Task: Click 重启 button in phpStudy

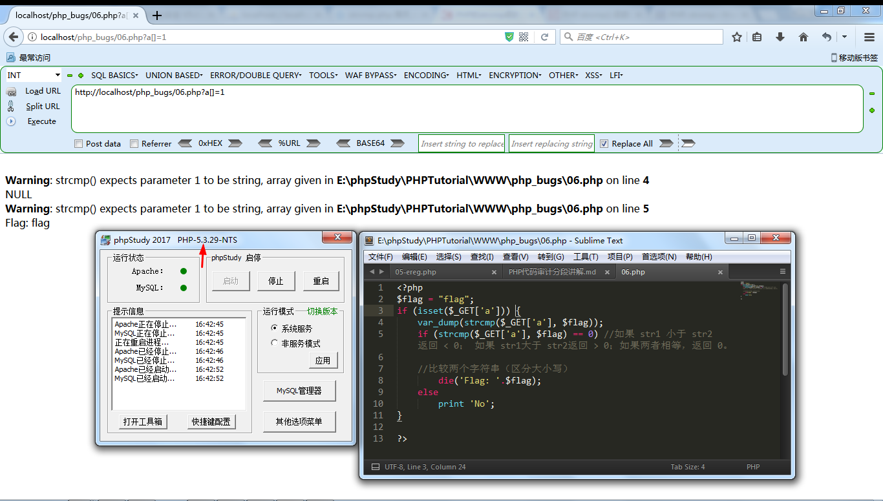Action: coord(321,281)
